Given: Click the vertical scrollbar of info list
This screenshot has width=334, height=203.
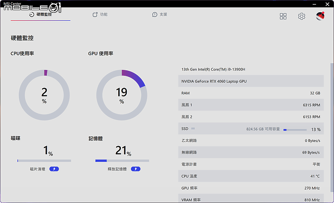Looking at the screenshot, I should tap(332, 127).
